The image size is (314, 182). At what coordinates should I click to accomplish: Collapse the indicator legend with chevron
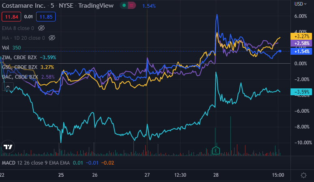(8, 87)
